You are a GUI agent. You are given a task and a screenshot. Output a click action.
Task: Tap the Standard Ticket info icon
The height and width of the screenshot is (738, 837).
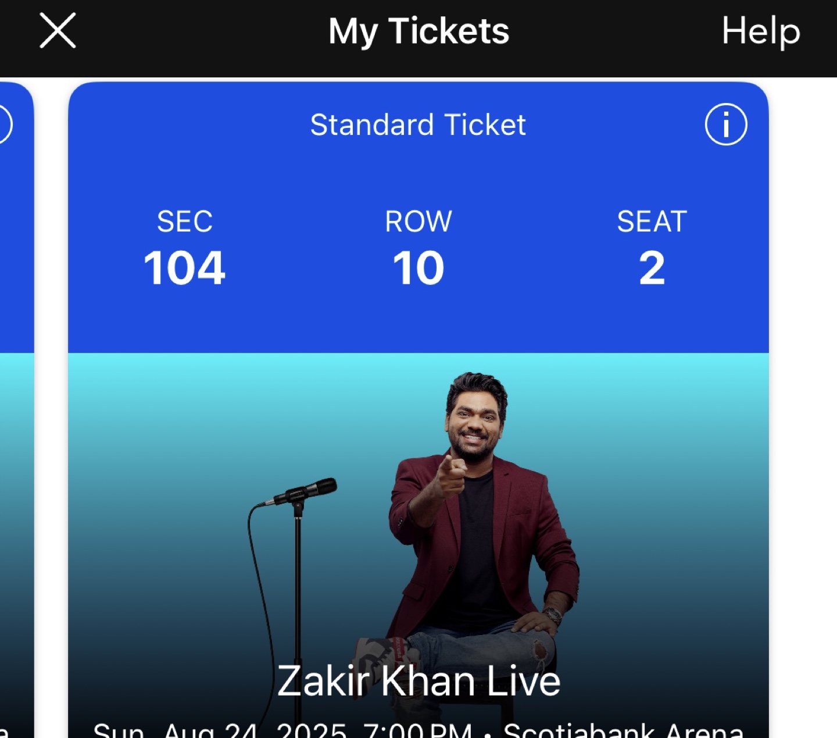tap(725, 124)
